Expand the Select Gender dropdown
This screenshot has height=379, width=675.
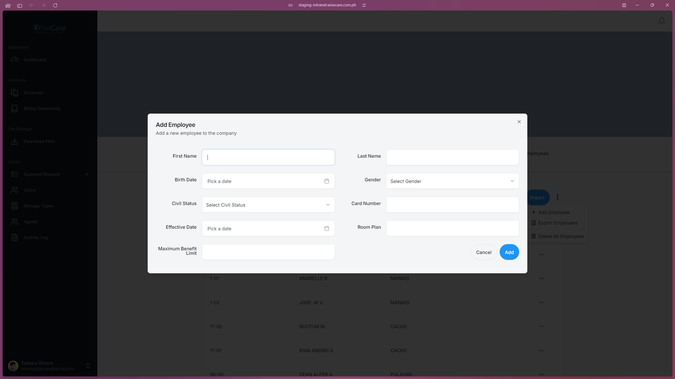(452, 181)
